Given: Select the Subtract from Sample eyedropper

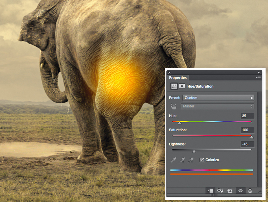Looking at the screenshot, I should point(191,160).
